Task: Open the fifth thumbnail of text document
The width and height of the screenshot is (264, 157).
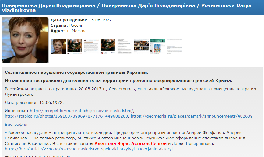Action: click(x=125, y=46)
